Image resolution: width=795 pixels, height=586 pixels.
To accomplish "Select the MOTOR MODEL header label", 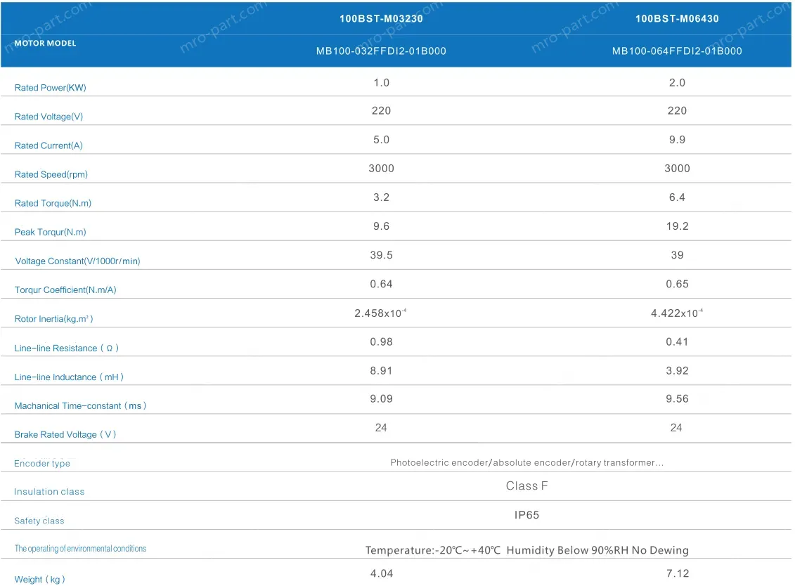I will 45,44.
